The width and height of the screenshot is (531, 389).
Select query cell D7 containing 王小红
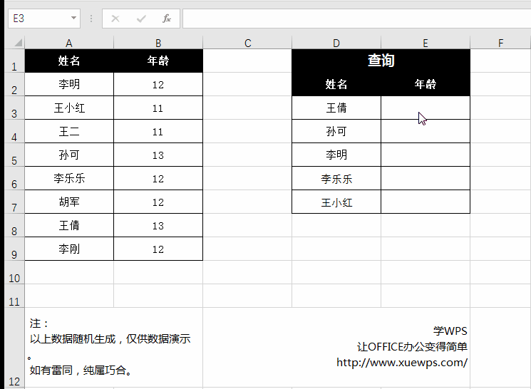336,202
